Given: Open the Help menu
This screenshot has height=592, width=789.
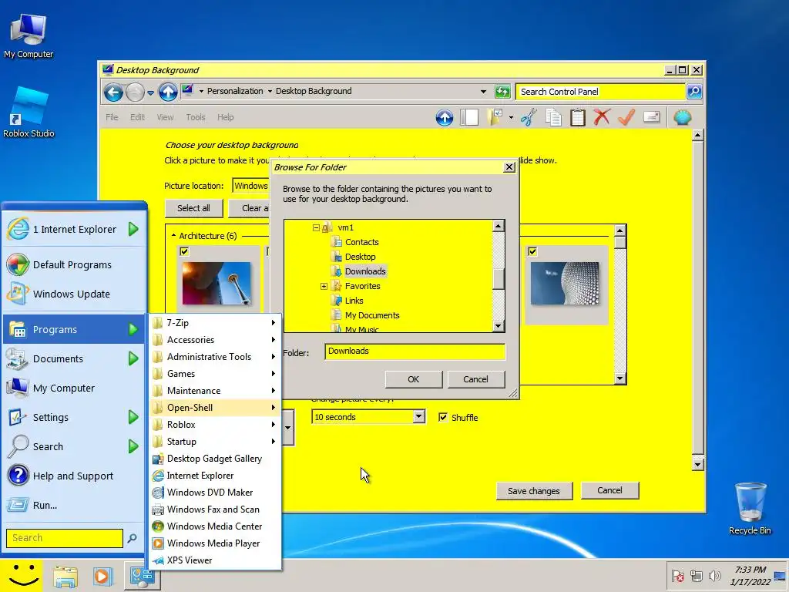Looking at the screenshot, I should pyautogui.click(x=226, y=117).
